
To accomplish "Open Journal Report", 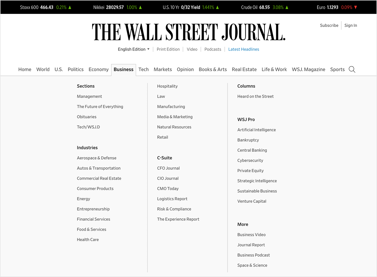I will coord(251,245).
